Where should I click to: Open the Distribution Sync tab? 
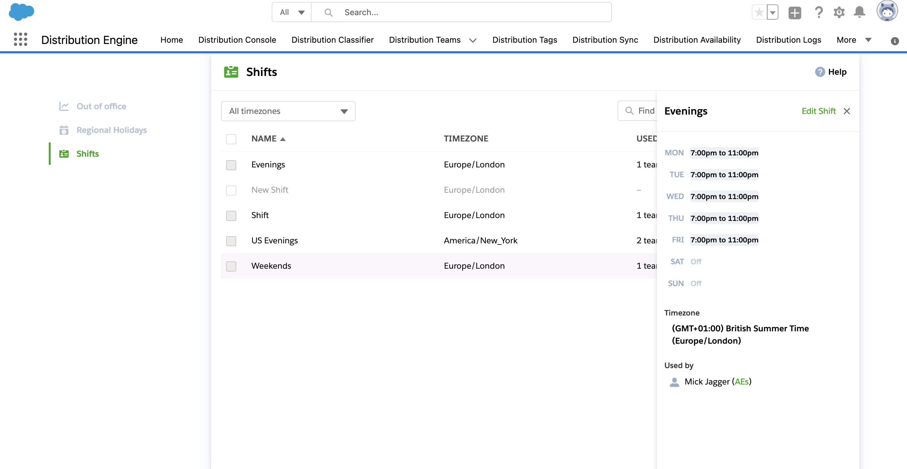point(605,40)
